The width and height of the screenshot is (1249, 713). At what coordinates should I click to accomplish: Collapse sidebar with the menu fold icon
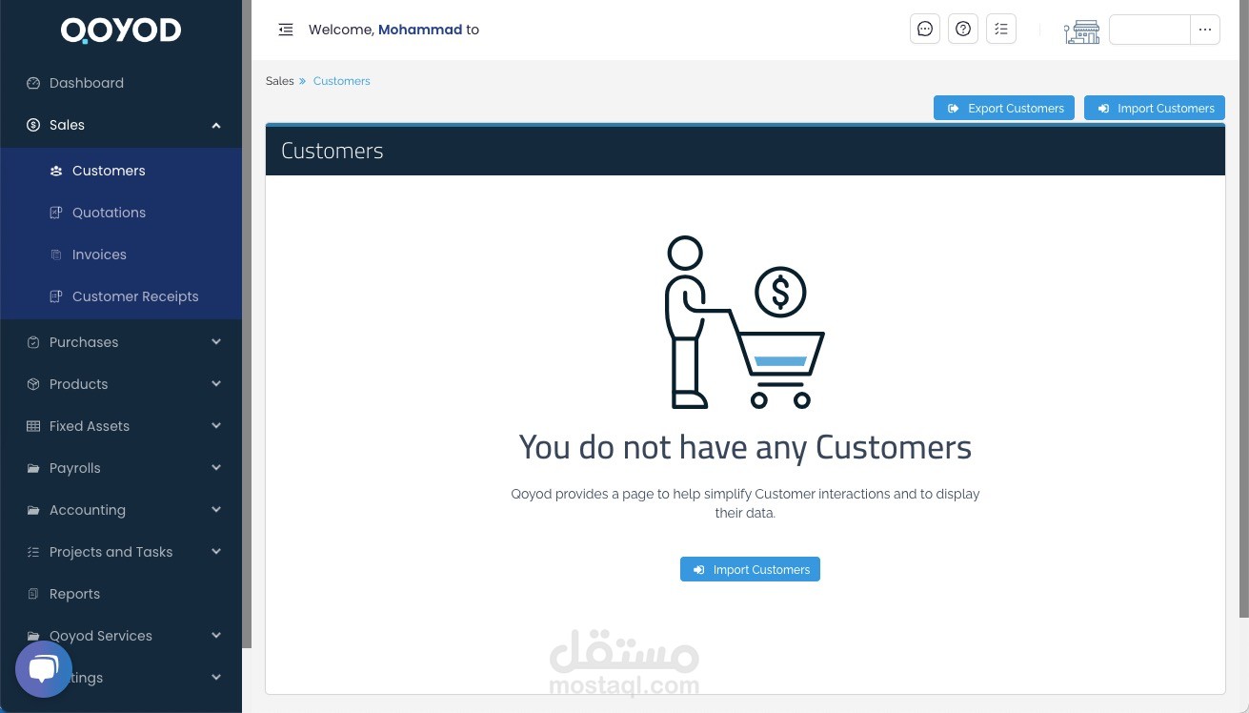(286, 30)
